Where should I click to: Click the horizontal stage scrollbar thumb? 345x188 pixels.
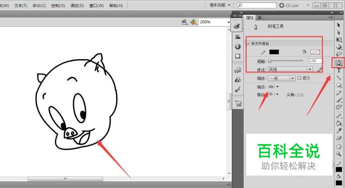(x=65, y=179)
